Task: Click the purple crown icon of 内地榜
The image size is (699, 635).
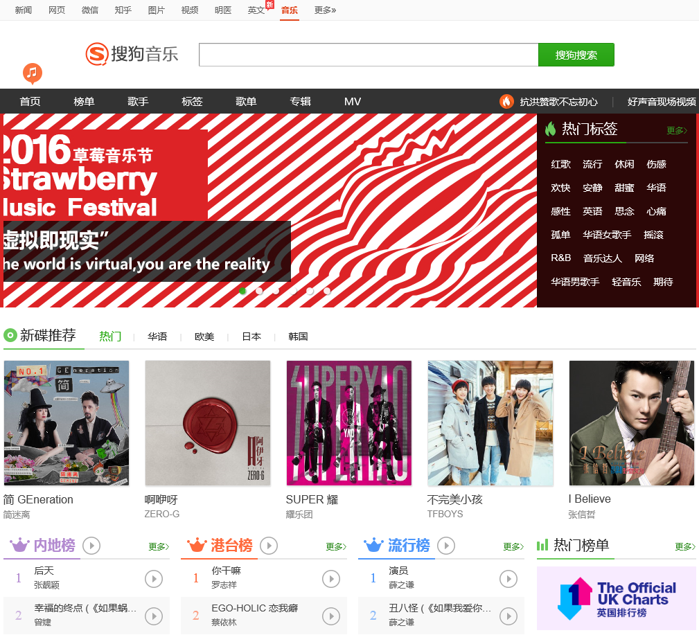Action: click(x=19, y=544)
